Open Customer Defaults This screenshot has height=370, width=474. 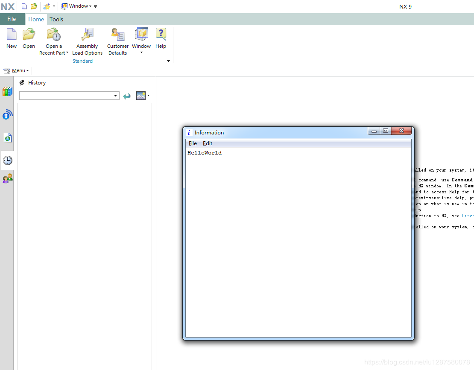[117, 34]
